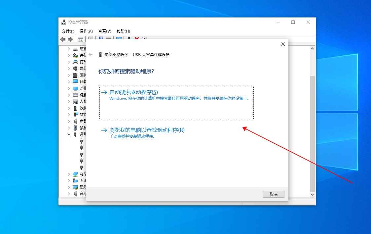Click the 取消 button

tap(273, 194)
